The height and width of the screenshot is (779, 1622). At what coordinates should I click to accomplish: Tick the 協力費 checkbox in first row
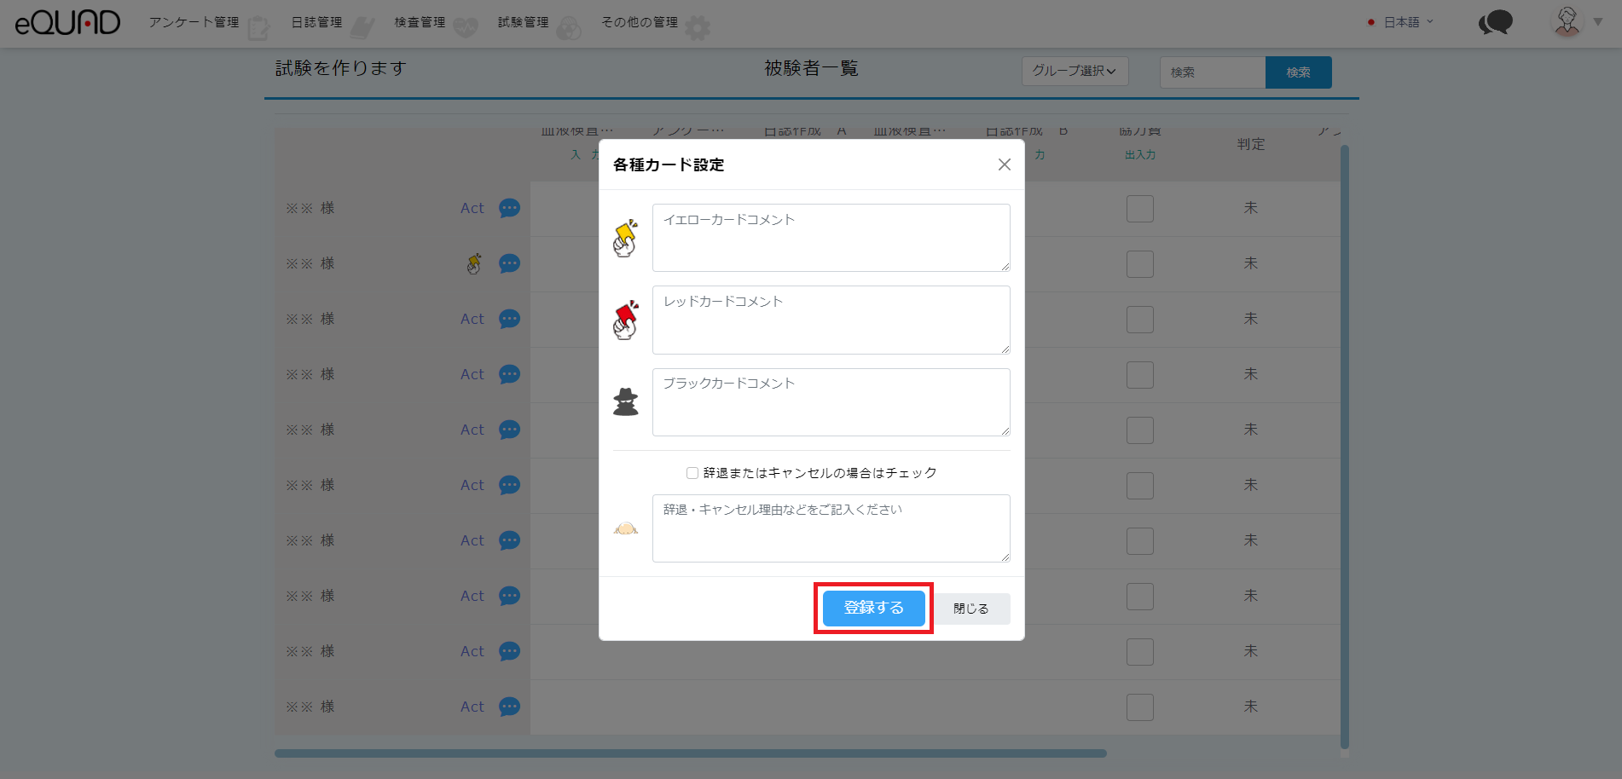pyautogui.click(x=1139, y=209)
